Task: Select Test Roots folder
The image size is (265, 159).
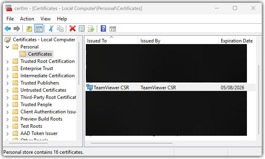Action: [31, 126]
